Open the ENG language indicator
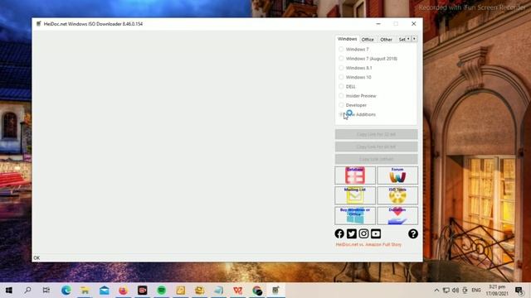This screenshot has height=298, width=531. pos(476,291)
